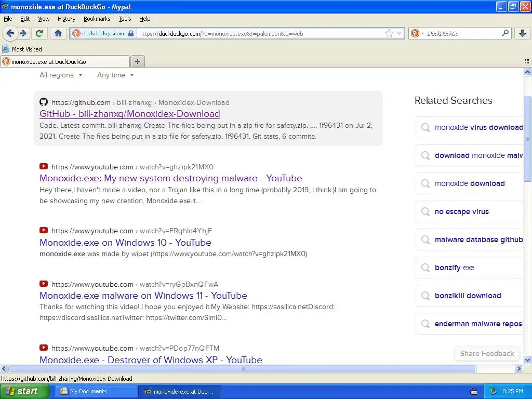This screenshot has height=399, width=532.
Task: Click YouTube favicon for watch?v=FRqhld4YhjE result
Action: pyautogui.click(x=44, y=230)
